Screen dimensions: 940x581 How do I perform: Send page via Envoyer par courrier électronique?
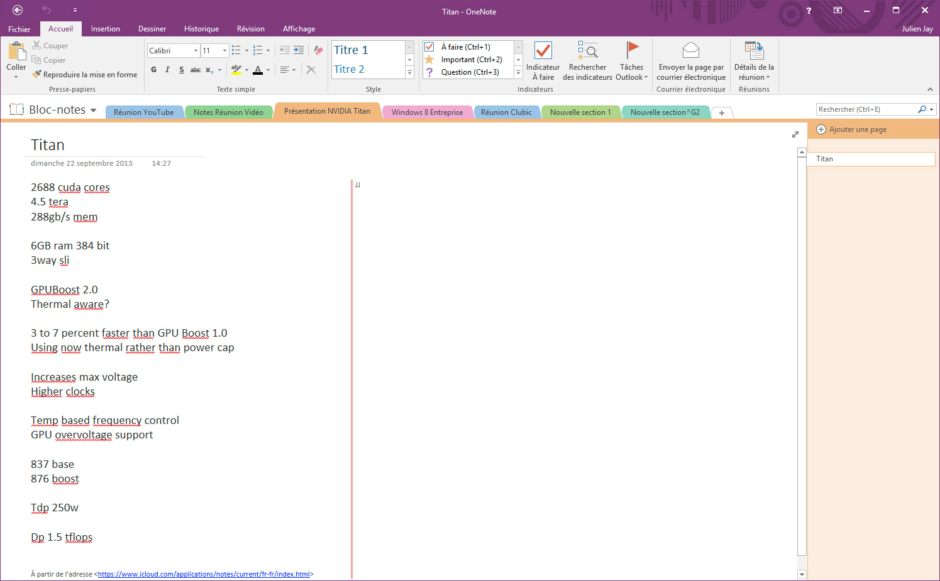point(690,60)
